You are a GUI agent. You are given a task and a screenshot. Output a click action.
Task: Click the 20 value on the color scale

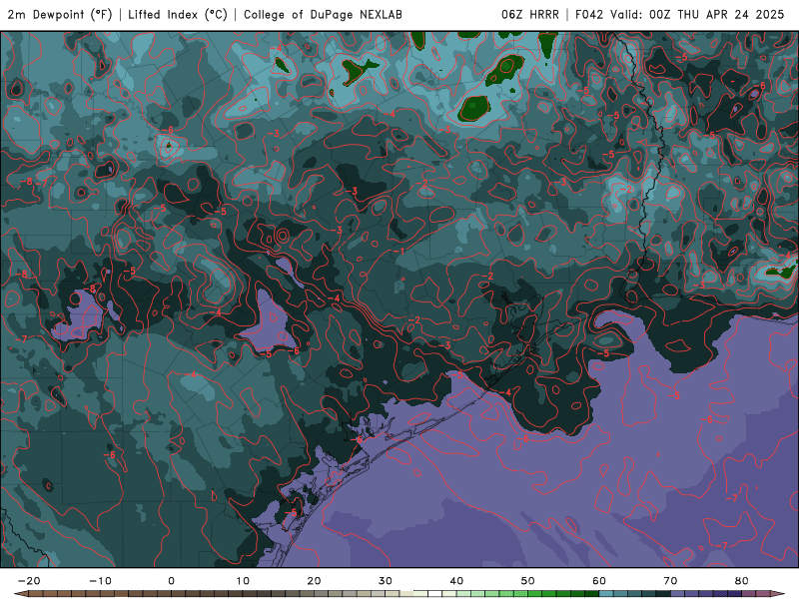(314, 581)
